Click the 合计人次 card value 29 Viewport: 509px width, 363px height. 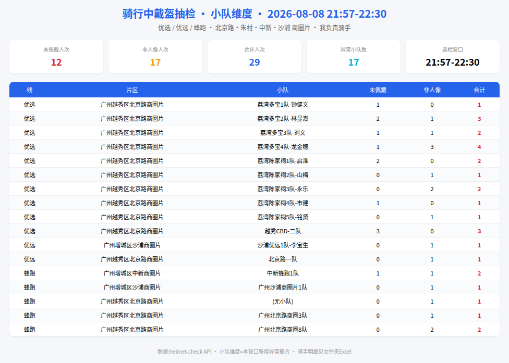tap(254, 62)
